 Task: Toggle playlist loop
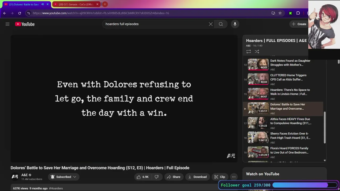249,51
